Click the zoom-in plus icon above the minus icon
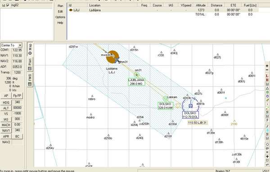Screen dimensions: 270x172 point(267,66)
